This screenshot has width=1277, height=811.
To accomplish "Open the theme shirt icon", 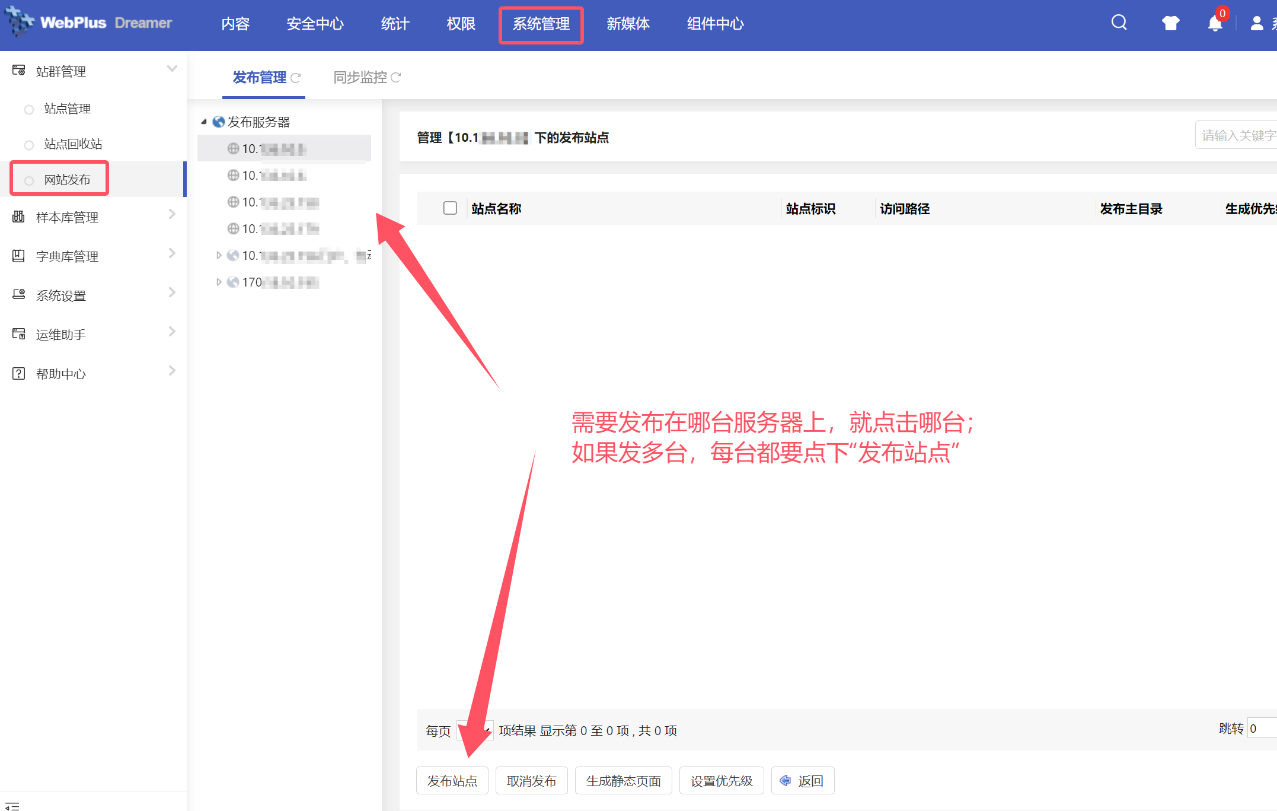I will pos(1170,23).
